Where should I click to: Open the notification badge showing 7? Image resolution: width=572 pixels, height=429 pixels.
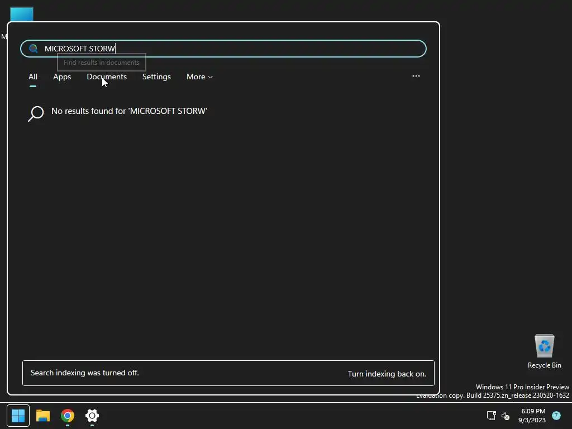click(x=556, y=416)
